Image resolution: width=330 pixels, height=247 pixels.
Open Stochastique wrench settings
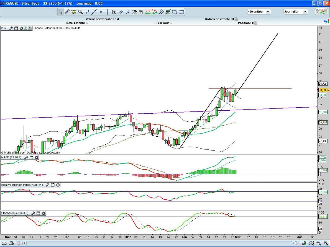[x=33, y=213]
